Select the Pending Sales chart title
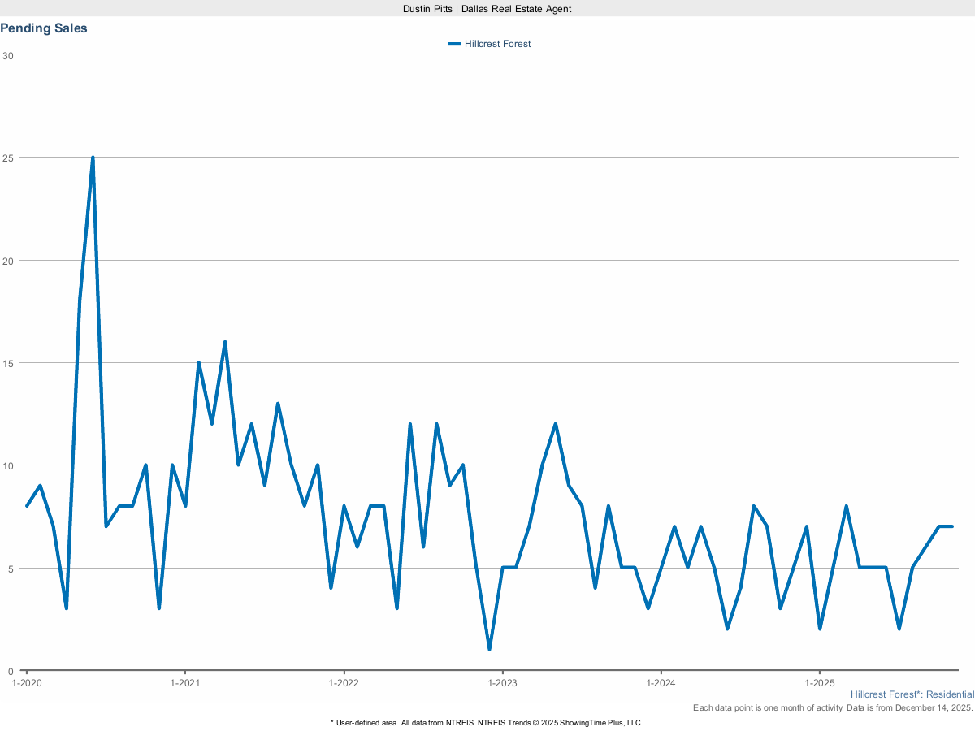The height and width of the screenshot is (731, 975). point(44,28)
